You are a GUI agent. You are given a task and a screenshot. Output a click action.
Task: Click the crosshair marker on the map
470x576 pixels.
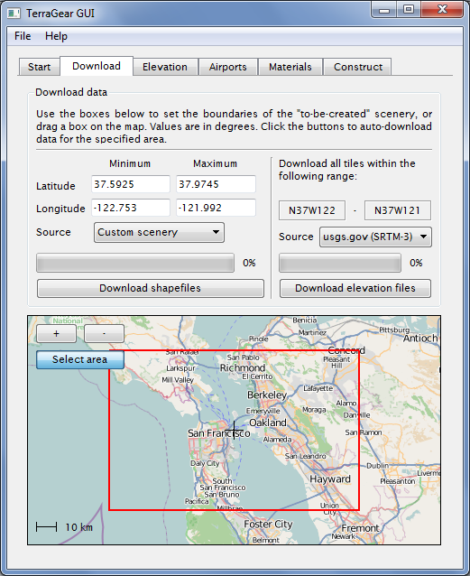tap(234, 430)
